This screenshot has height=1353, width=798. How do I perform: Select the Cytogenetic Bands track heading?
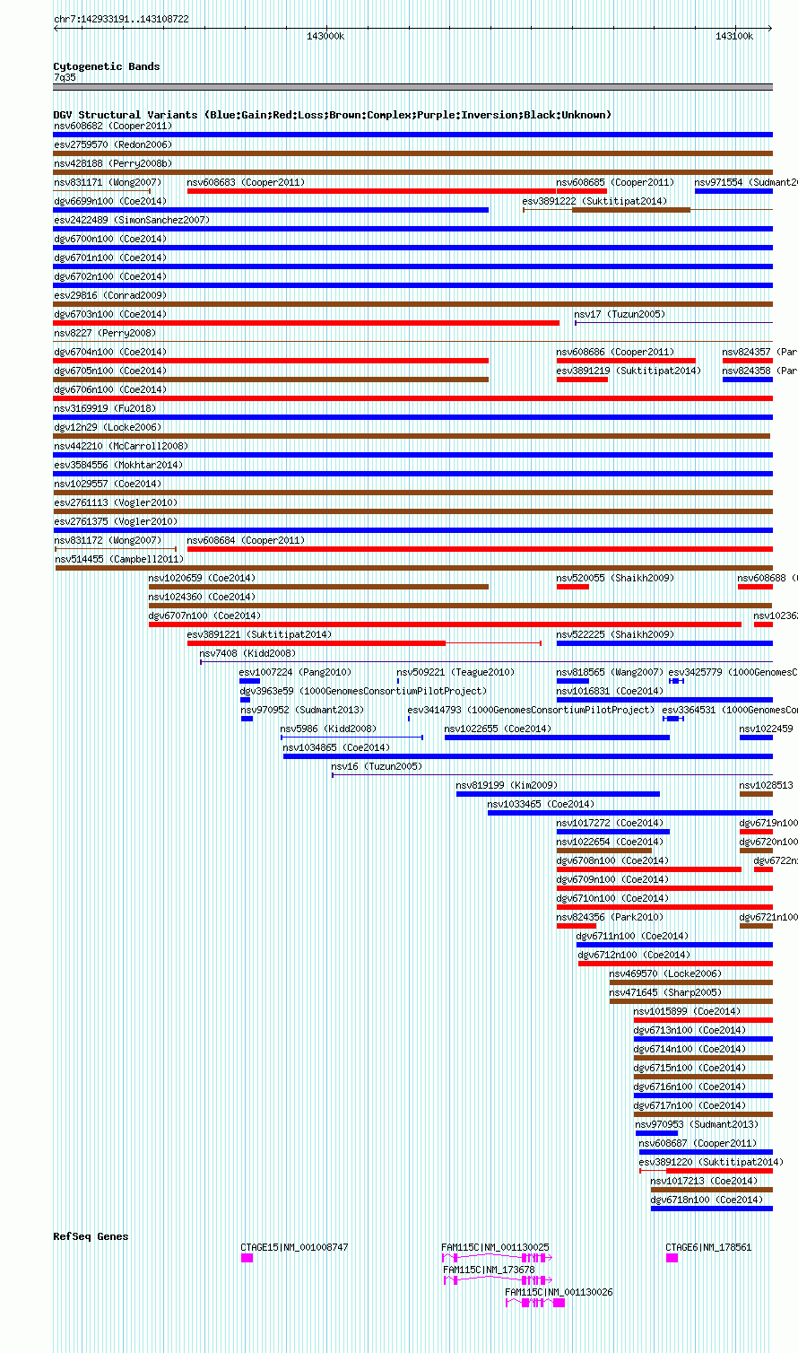tap(107, 66)
